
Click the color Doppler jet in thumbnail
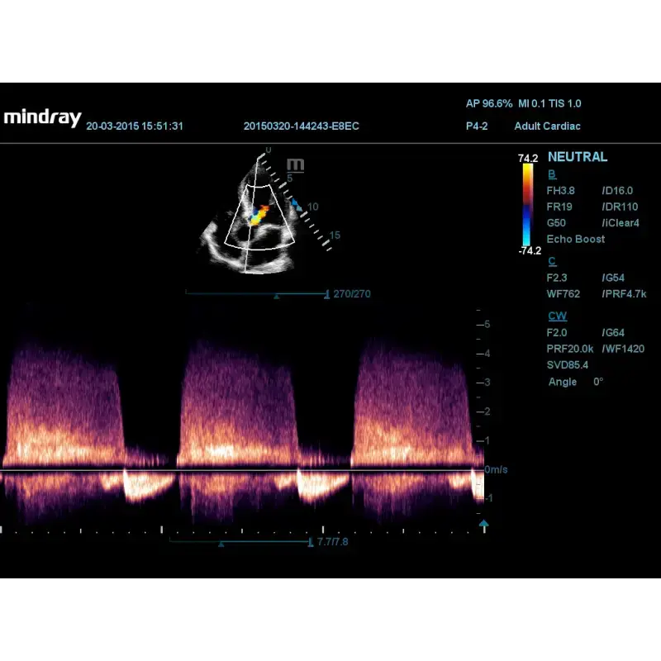(x=258, y=216)
